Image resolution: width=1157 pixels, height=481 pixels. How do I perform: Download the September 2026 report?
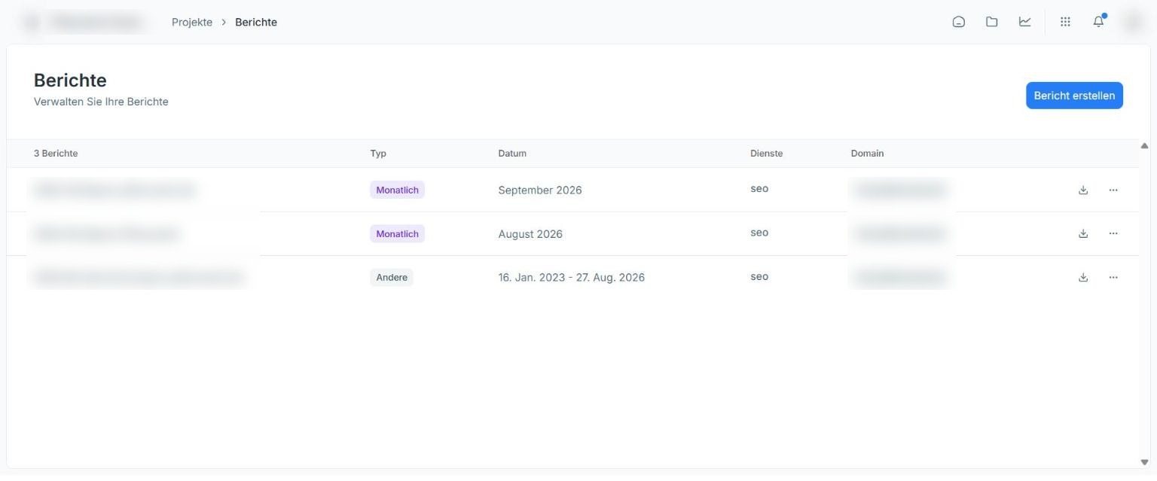pos(1083,190)
